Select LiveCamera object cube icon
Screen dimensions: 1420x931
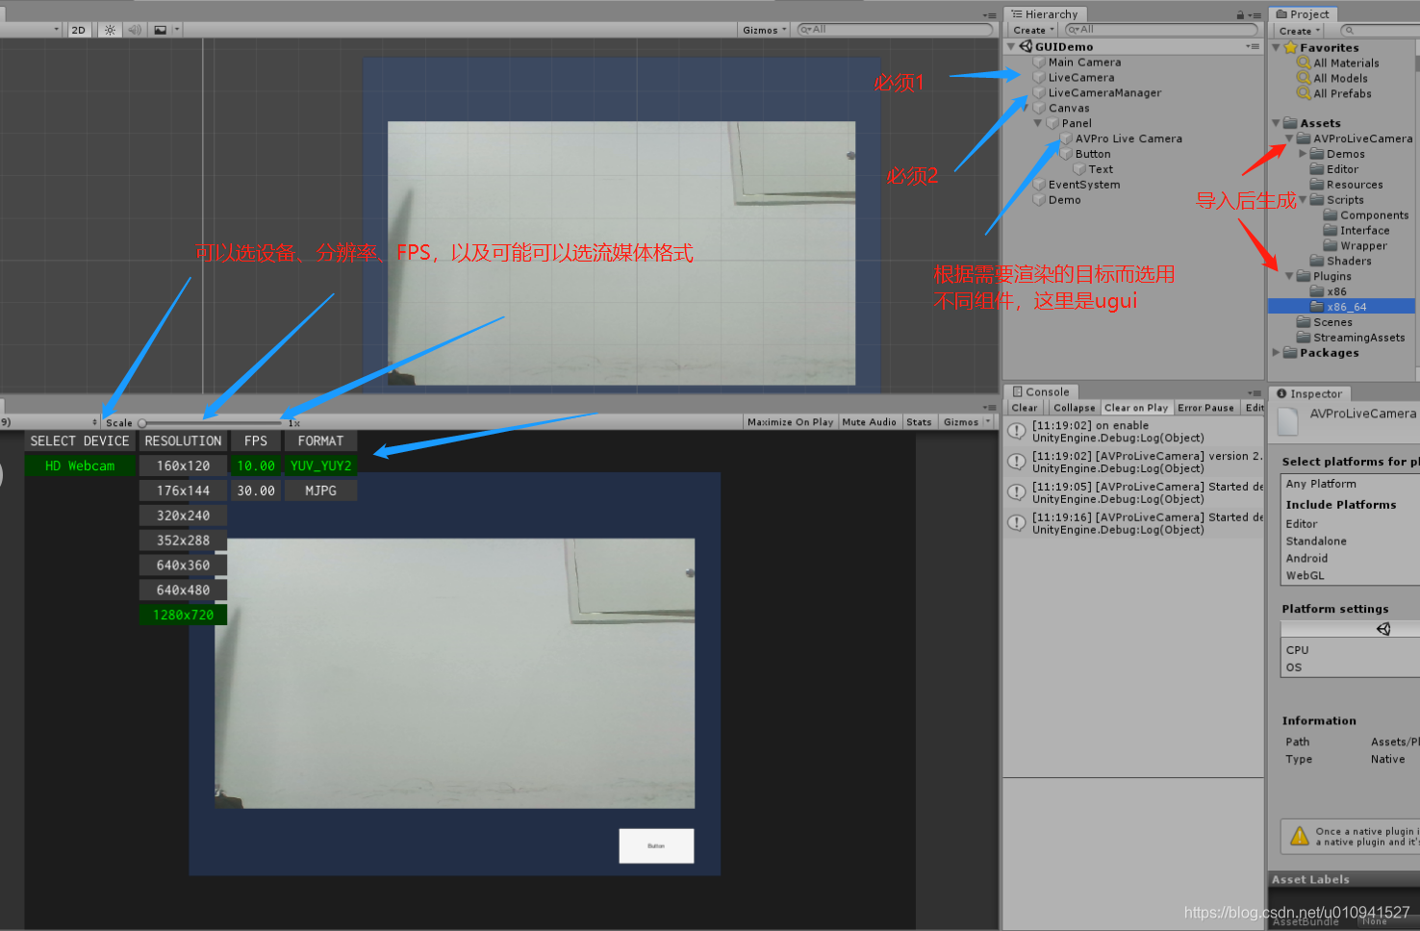1039,78
